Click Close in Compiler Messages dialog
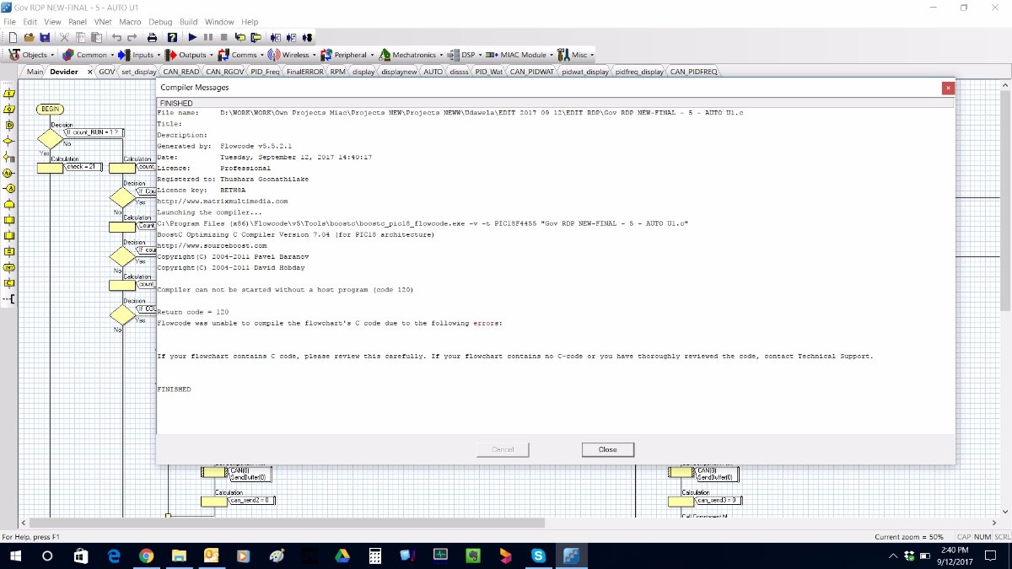 (x=607, y=449)
